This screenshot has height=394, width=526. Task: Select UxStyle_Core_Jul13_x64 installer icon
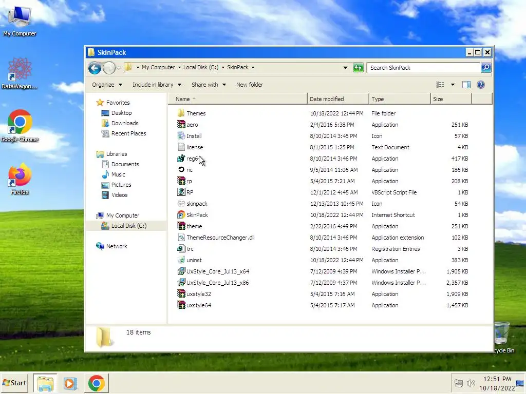181,271
